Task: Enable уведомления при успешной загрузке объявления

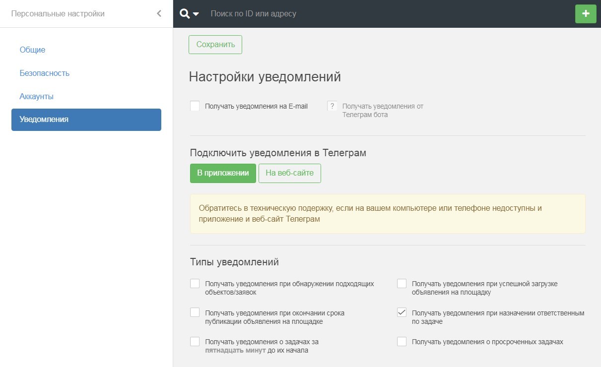Action: pyautogui.click(x=401, y=283)
